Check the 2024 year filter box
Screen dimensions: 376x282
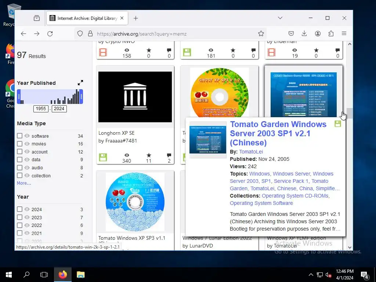20,209
